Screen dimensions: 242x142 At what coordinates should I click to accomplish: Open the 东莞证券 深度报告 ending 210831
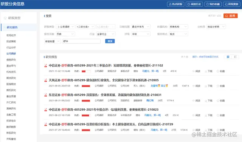[105, 95]
